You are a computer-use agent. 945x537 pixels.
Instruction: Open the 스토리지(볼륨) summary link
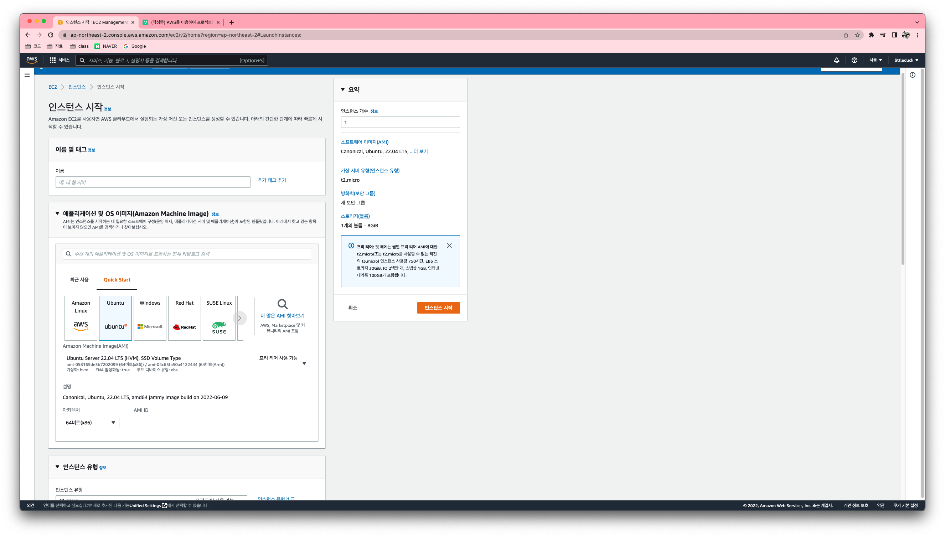point(355,217)
